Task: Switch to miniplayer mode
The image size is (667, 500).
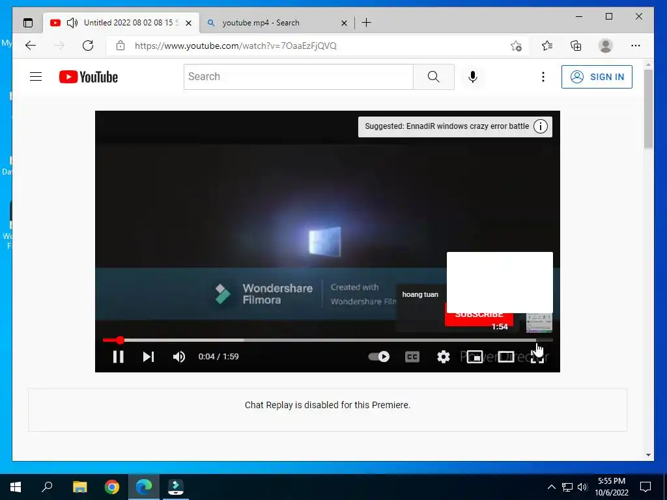Action: coord(475,356)
